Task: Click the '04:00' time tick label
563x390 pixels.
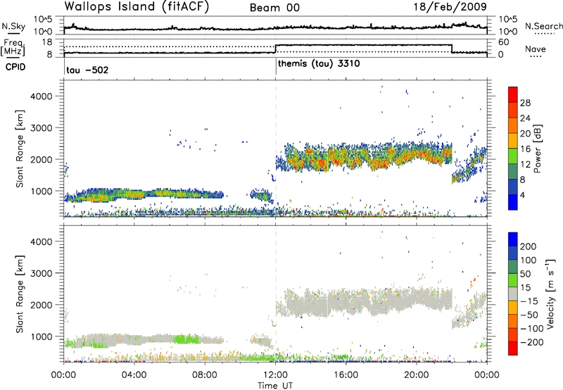Action: [x=134, y=375]
